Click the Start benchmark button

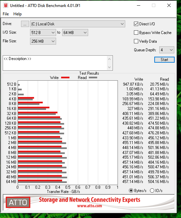164,60
